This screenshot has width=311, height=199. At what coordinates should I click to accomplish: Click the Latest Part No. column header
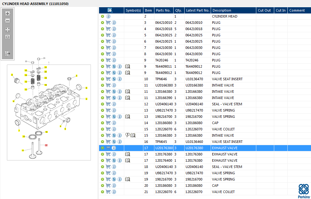point(197,10)
